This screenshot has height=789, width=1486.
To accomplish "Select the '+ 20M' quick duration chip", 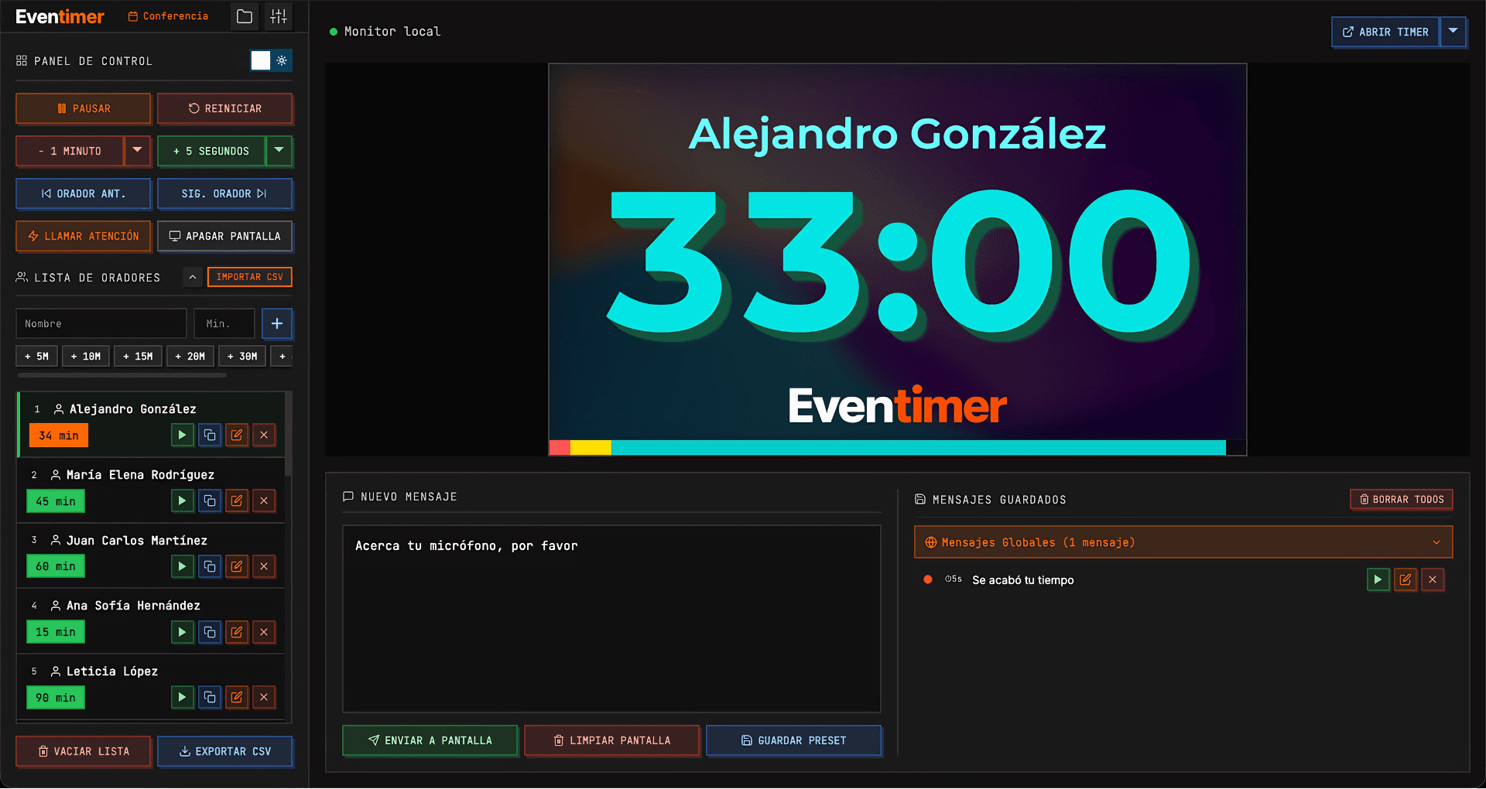I will coord(190,356).
